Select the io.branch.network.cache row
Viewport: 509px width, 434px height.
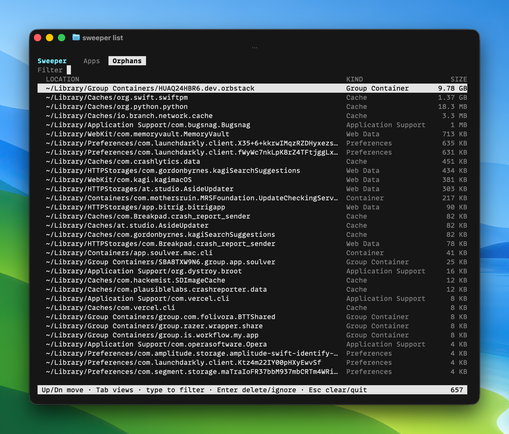click(x=252, y=116)
